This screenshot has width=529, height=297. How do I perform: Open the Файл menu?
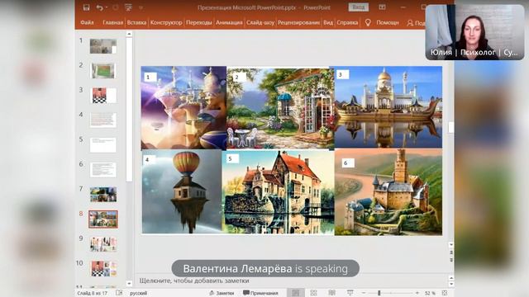[x=87, y=22]
